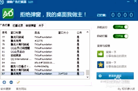Select row 77 腾讯网新闻
The width and height of the screenshot is (138, 91).
point(42,37)
